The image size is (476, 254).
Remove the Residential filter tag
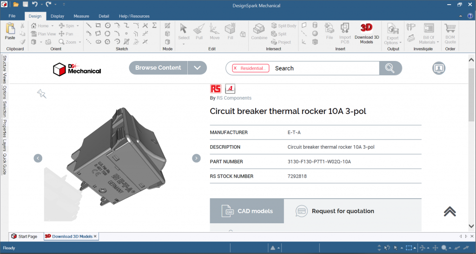tap(235, 68)
